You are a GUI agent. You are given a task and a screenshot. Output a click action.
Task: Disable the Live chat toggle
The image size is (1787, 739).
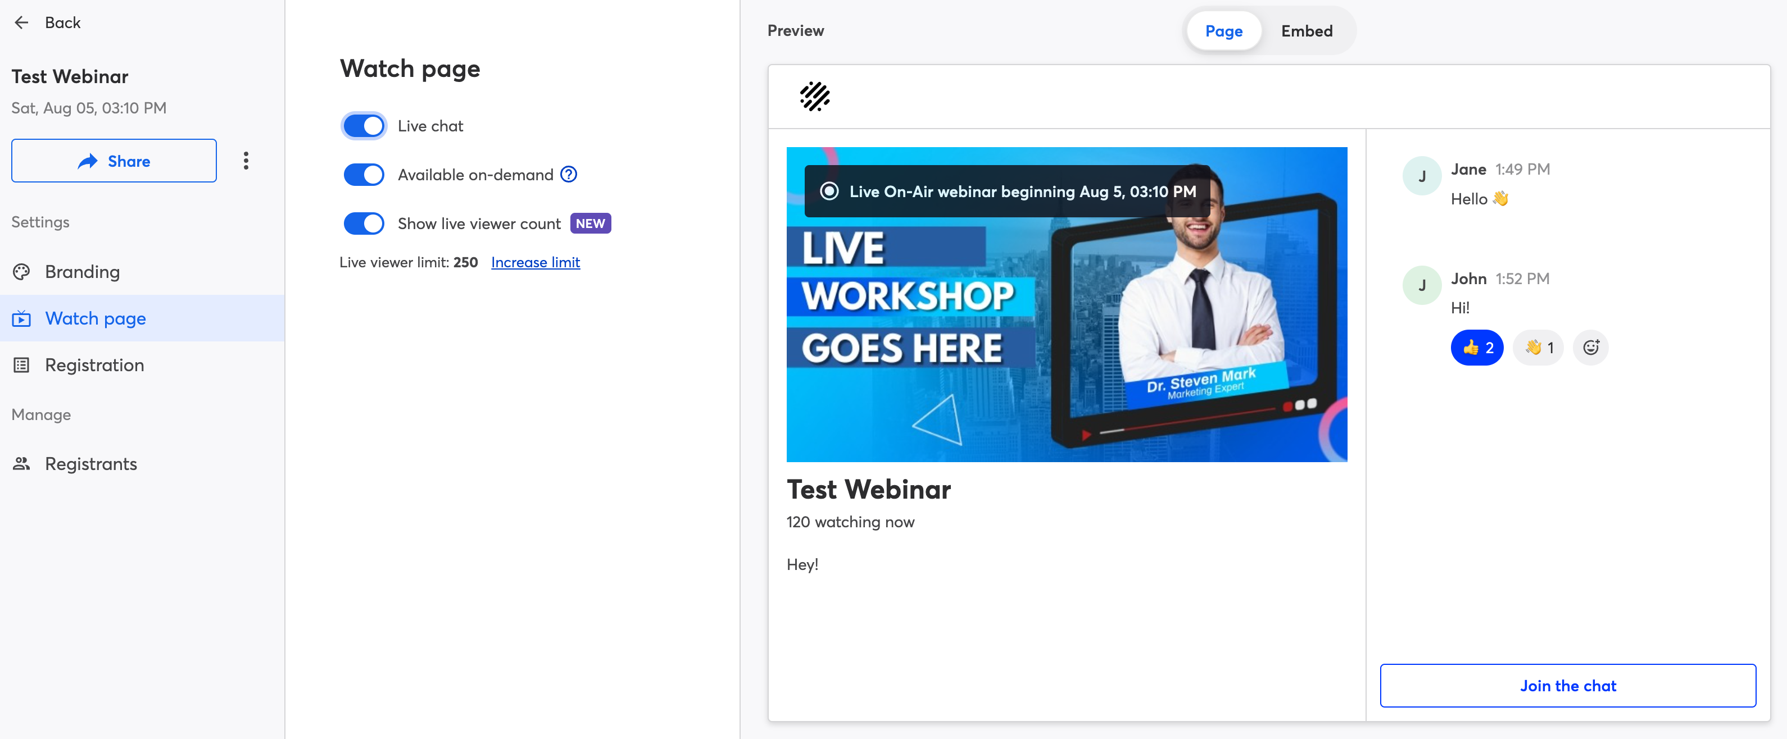point(364,126)
